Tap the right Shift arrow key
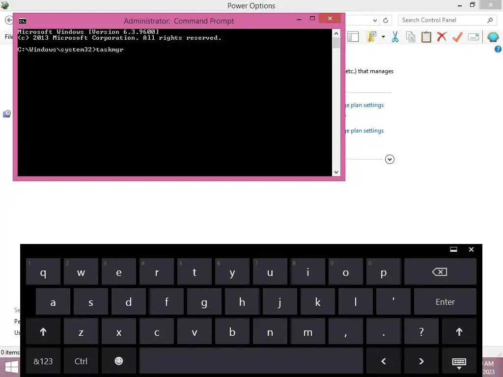Screen dimensions: 503x377 [459, 331]
